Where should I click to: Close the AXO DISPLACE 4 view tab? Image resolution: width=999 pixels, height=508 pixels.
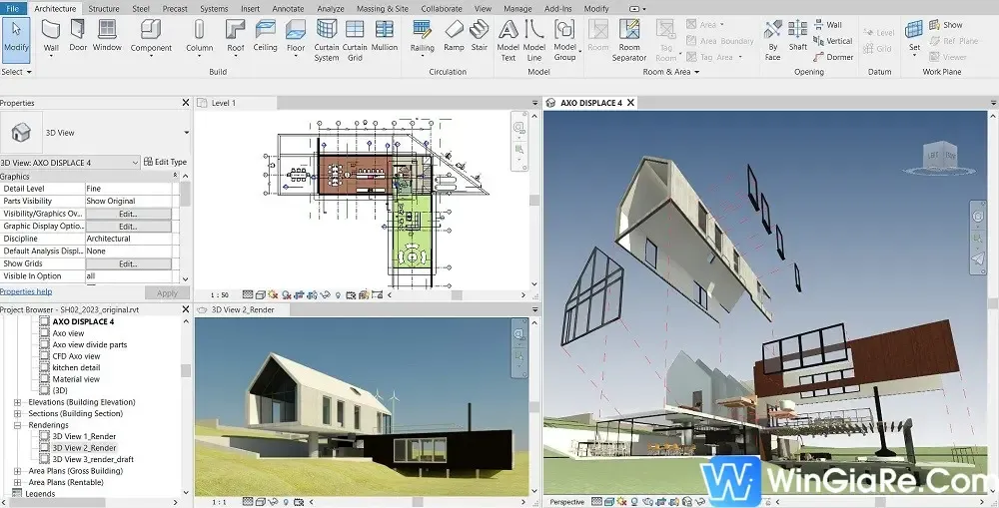click(630, 103)
